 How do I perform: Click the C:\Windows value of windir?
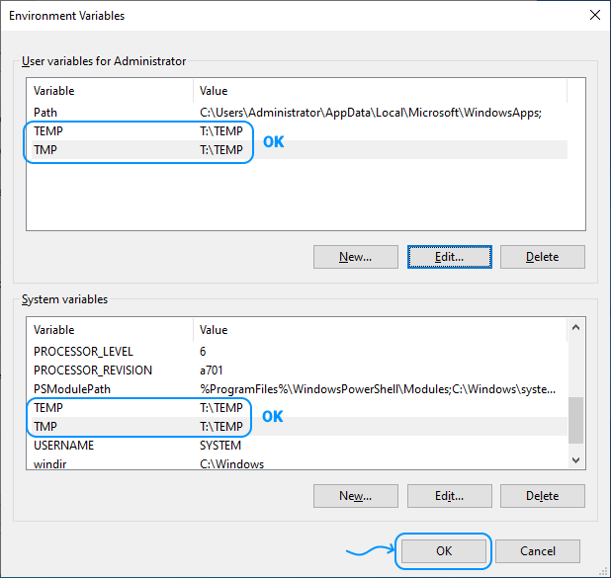(232, 463)
